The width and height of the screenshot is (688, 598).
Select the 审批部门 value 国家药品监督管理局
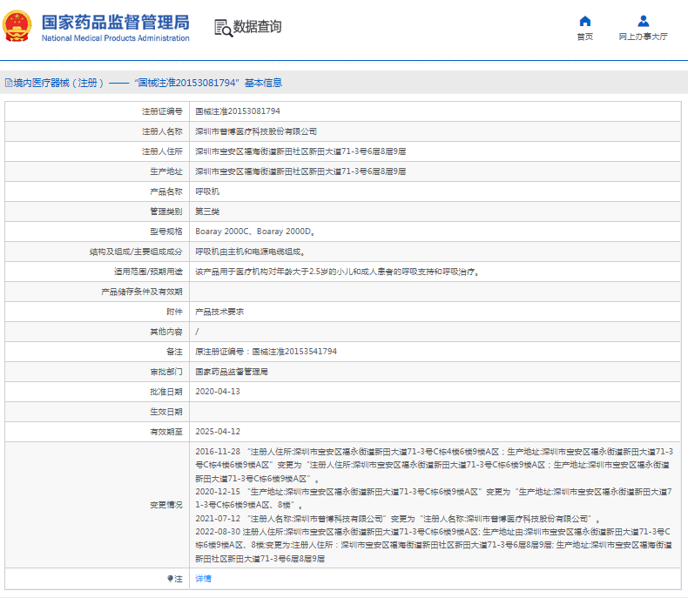point(232,372)
